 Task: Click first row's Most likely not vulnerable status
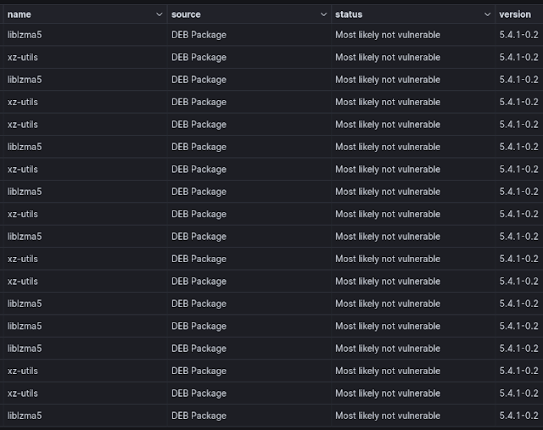388,35
